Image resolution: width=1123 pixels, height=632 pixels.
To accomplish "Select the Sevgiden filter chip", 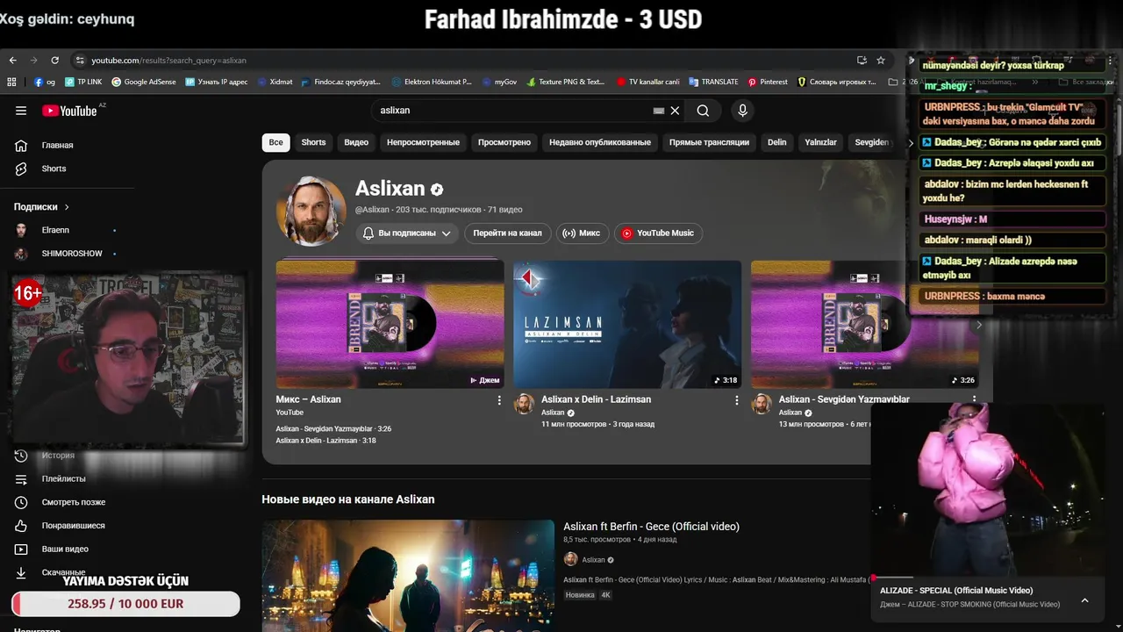I will click(x=871, y=142).
